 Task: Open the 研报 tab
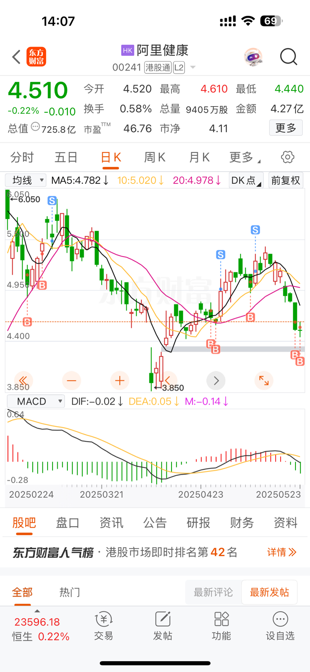pos(199,523)
